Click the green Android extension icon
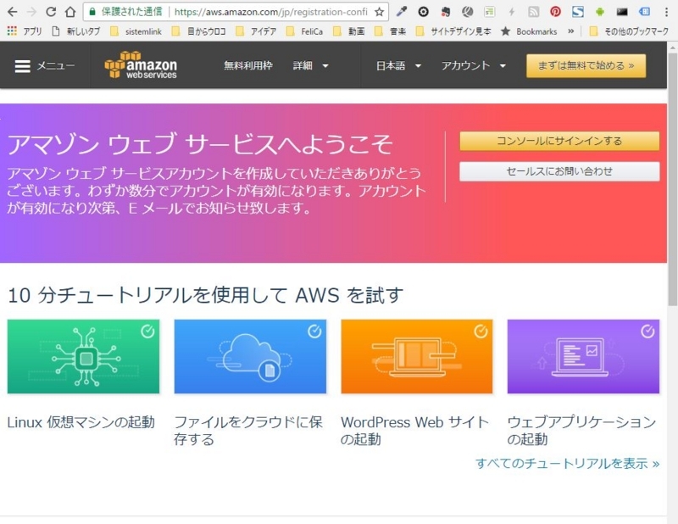This screenshot has height=524, width=678. tap(600, 12)
